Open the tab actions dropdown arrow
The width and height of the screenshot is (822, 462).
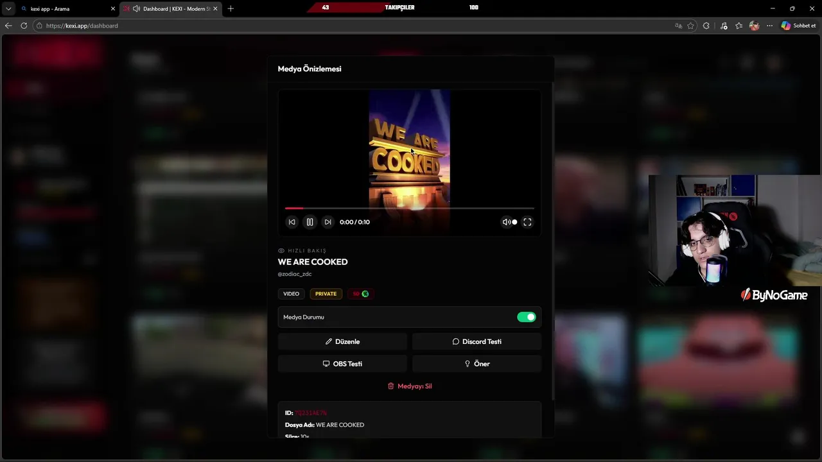pos(8,9)
